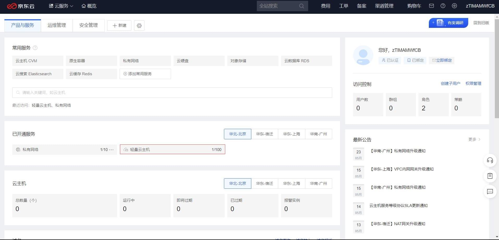The image size is (499, 240).
Task: Click the 已认证 badge
Action: point(390,60)
